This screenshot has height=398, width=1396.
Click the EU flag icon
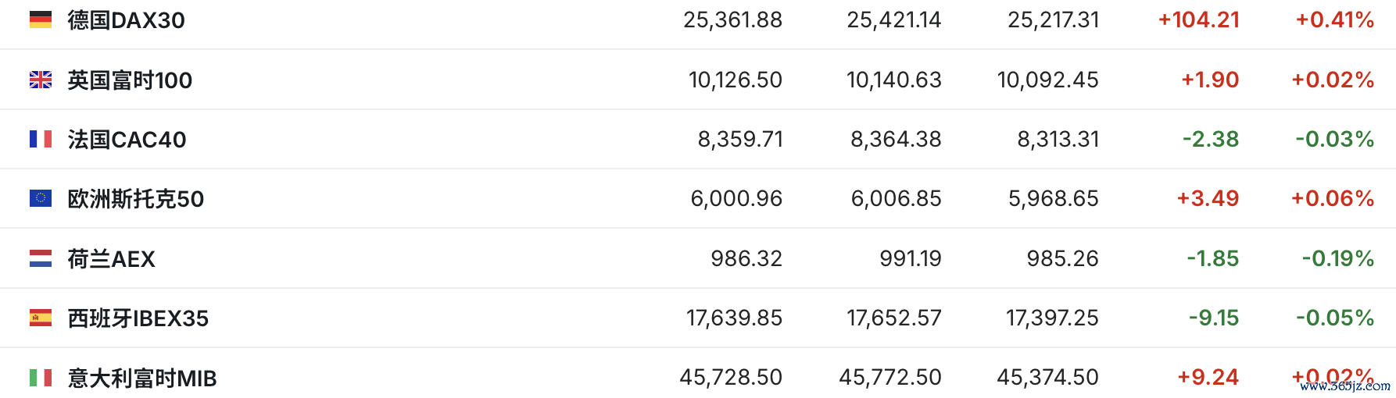point(41,198)
